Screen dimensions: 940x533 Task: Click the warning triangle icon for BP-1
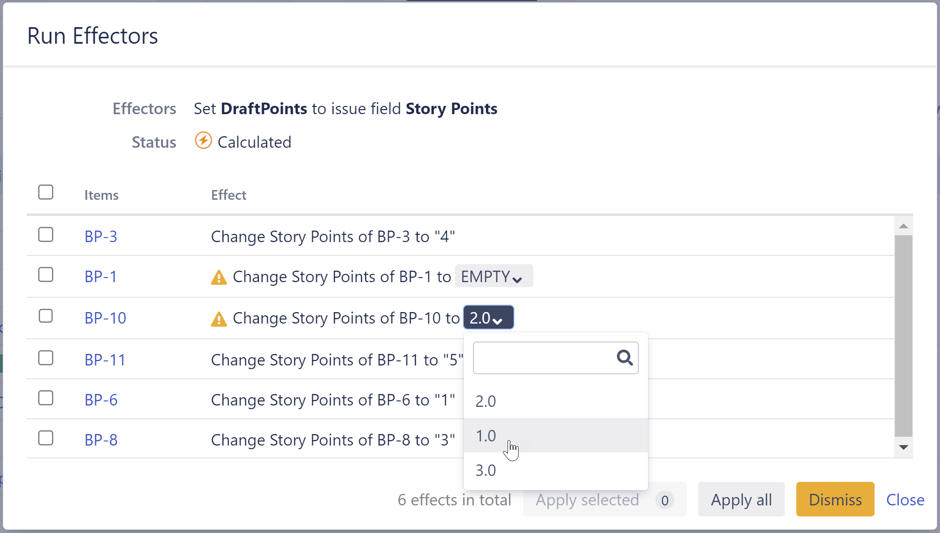coord(219,278)
